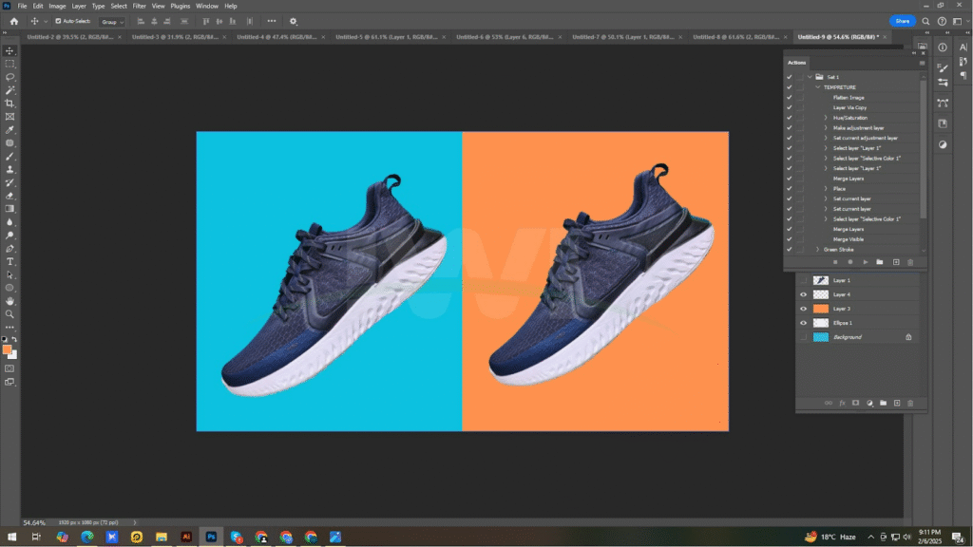Add layer style fx
Screen dimensions: 973x547
(x=842, y=403)
